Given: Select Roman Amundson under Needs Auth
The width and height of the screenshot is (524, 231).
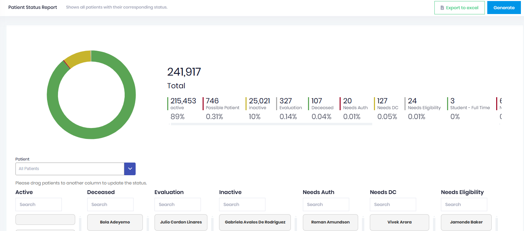Looking at the screenshot, I should click(x=330, y=222).
